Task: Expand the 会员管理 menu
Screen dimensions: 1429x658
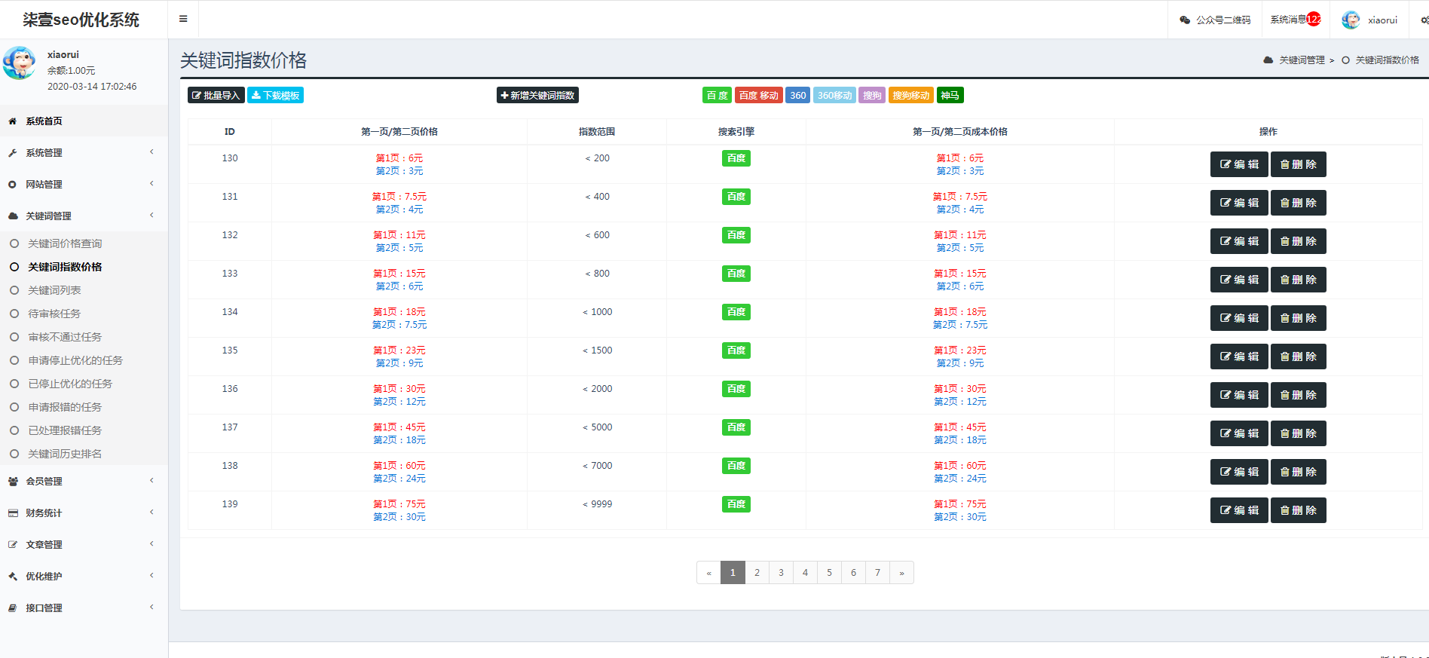Action: [44, 482]
